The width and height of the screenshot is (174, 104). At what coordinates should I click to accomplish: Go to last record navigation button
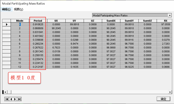[x=19, y=99]
